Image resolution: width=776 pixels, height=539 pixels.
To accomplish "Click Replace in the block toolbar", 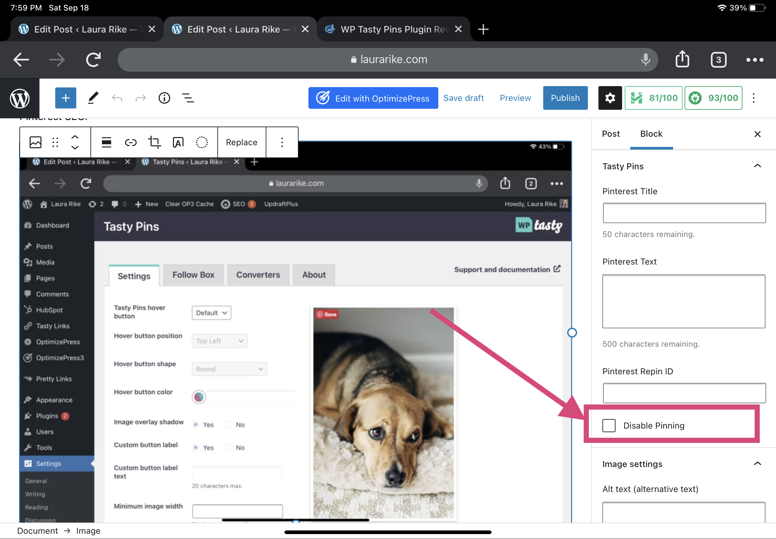I will 242,142.
